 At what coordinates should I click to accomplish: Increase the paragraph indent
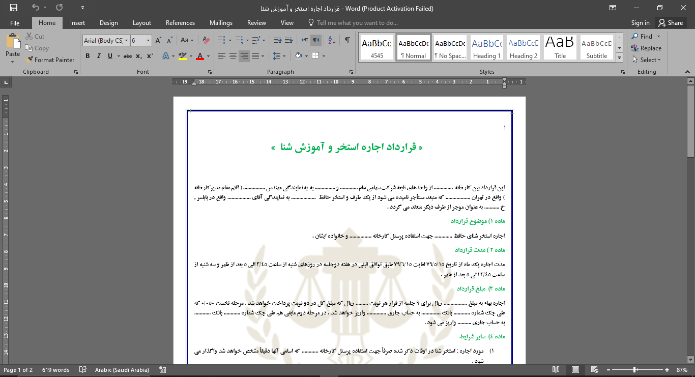289,40
